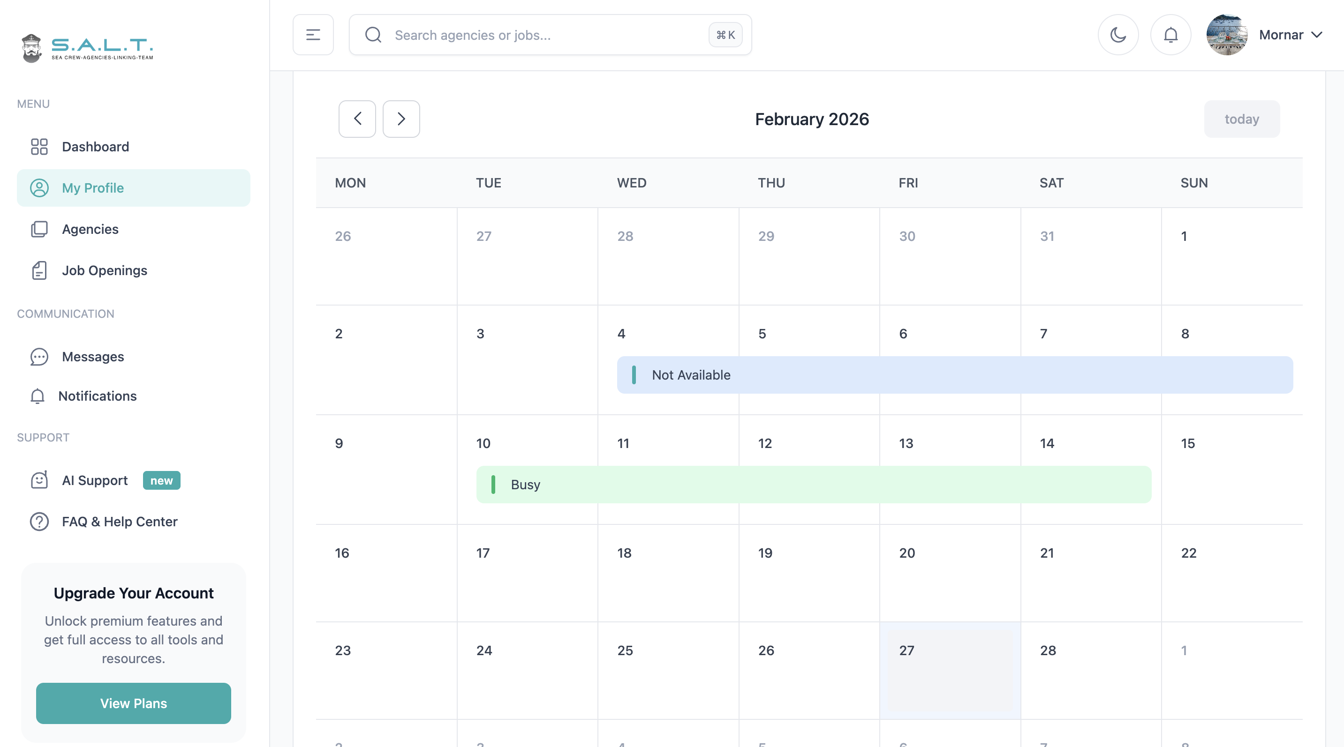Viewport: 1344px width, 747px height.
Task: Go to previous month with left chevron
Action: [x=357, y=119]
